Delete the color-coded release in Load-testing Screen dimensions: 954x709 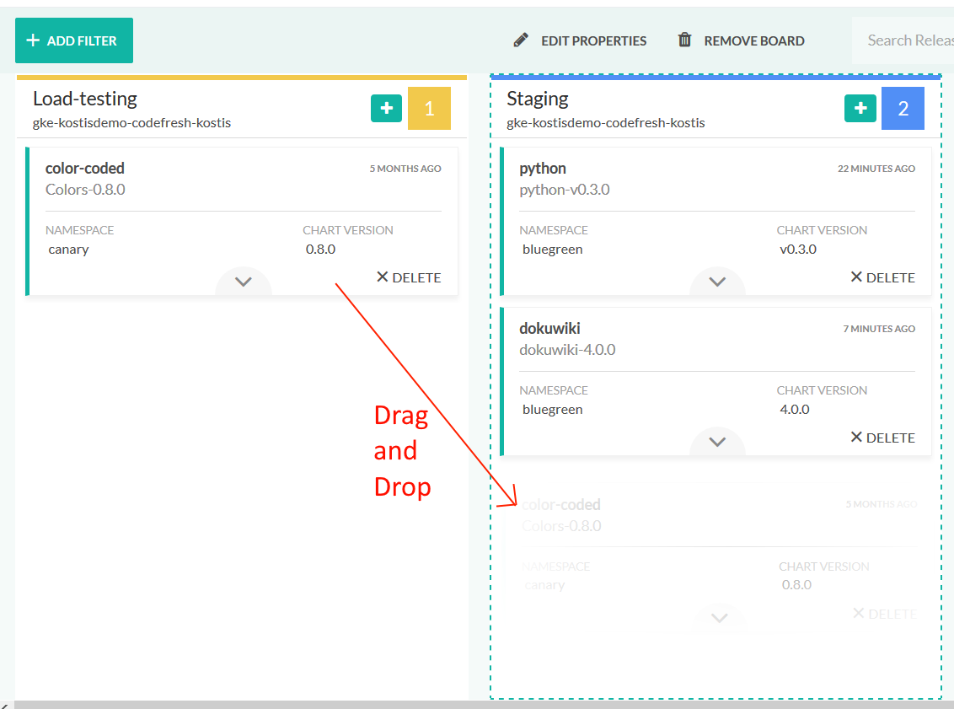tap(409, 277)
